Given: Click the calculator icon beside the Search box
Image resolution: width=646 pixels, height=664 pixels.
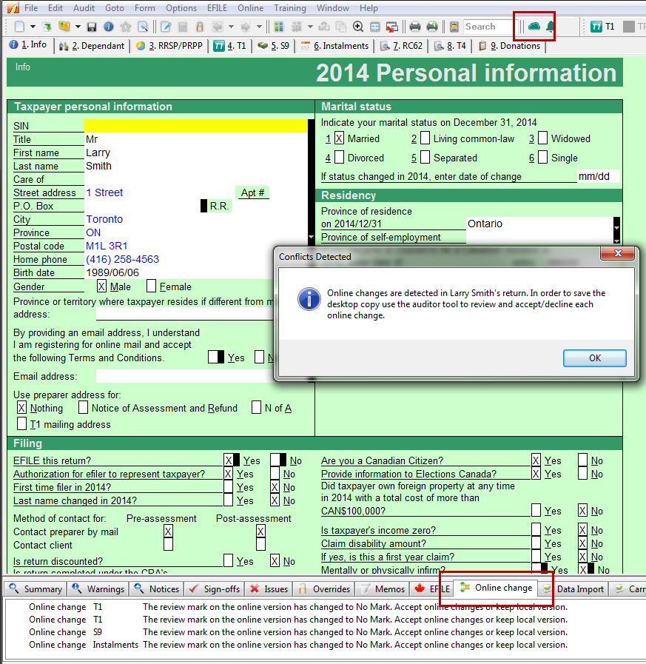Looking at the screenshot, I should (454, 27).
